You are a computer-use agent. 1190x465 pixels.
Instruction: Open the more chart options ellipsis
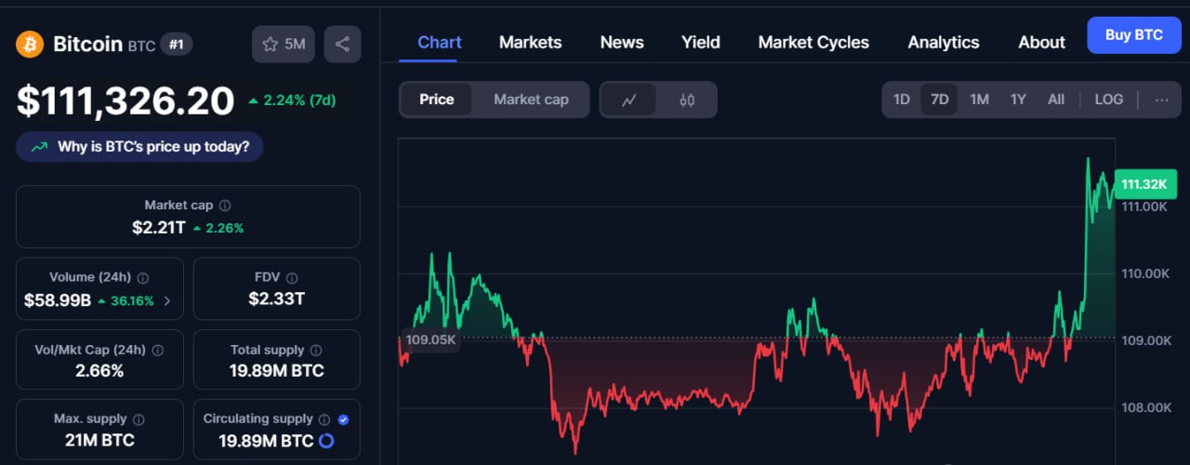click(1162, 100)
